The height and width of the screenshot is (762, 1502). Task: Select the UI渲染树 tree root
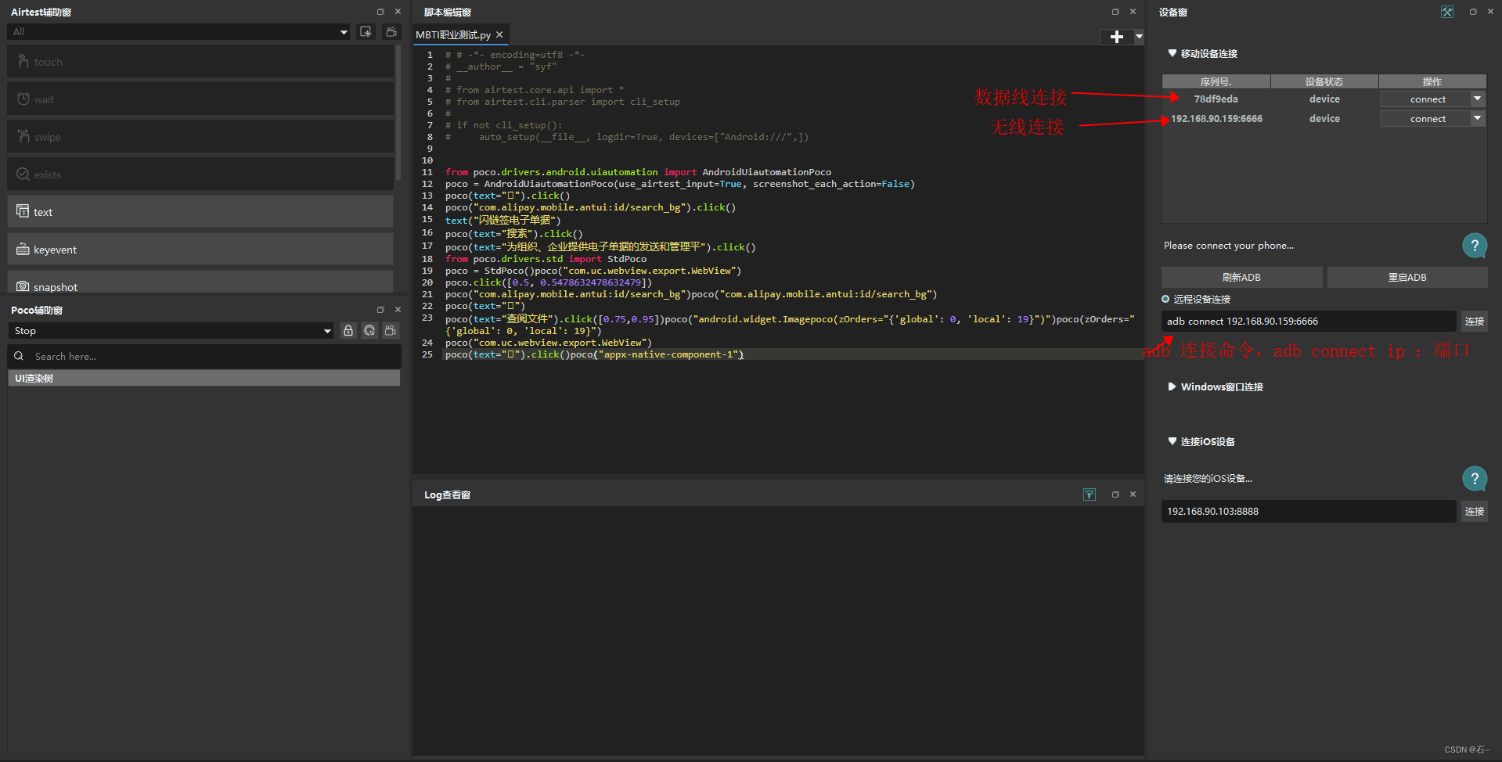[204, 379]
